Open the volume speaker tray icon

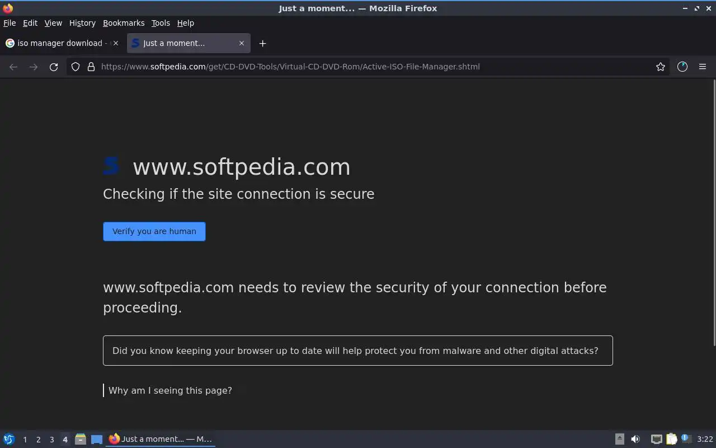pos(635,439)
